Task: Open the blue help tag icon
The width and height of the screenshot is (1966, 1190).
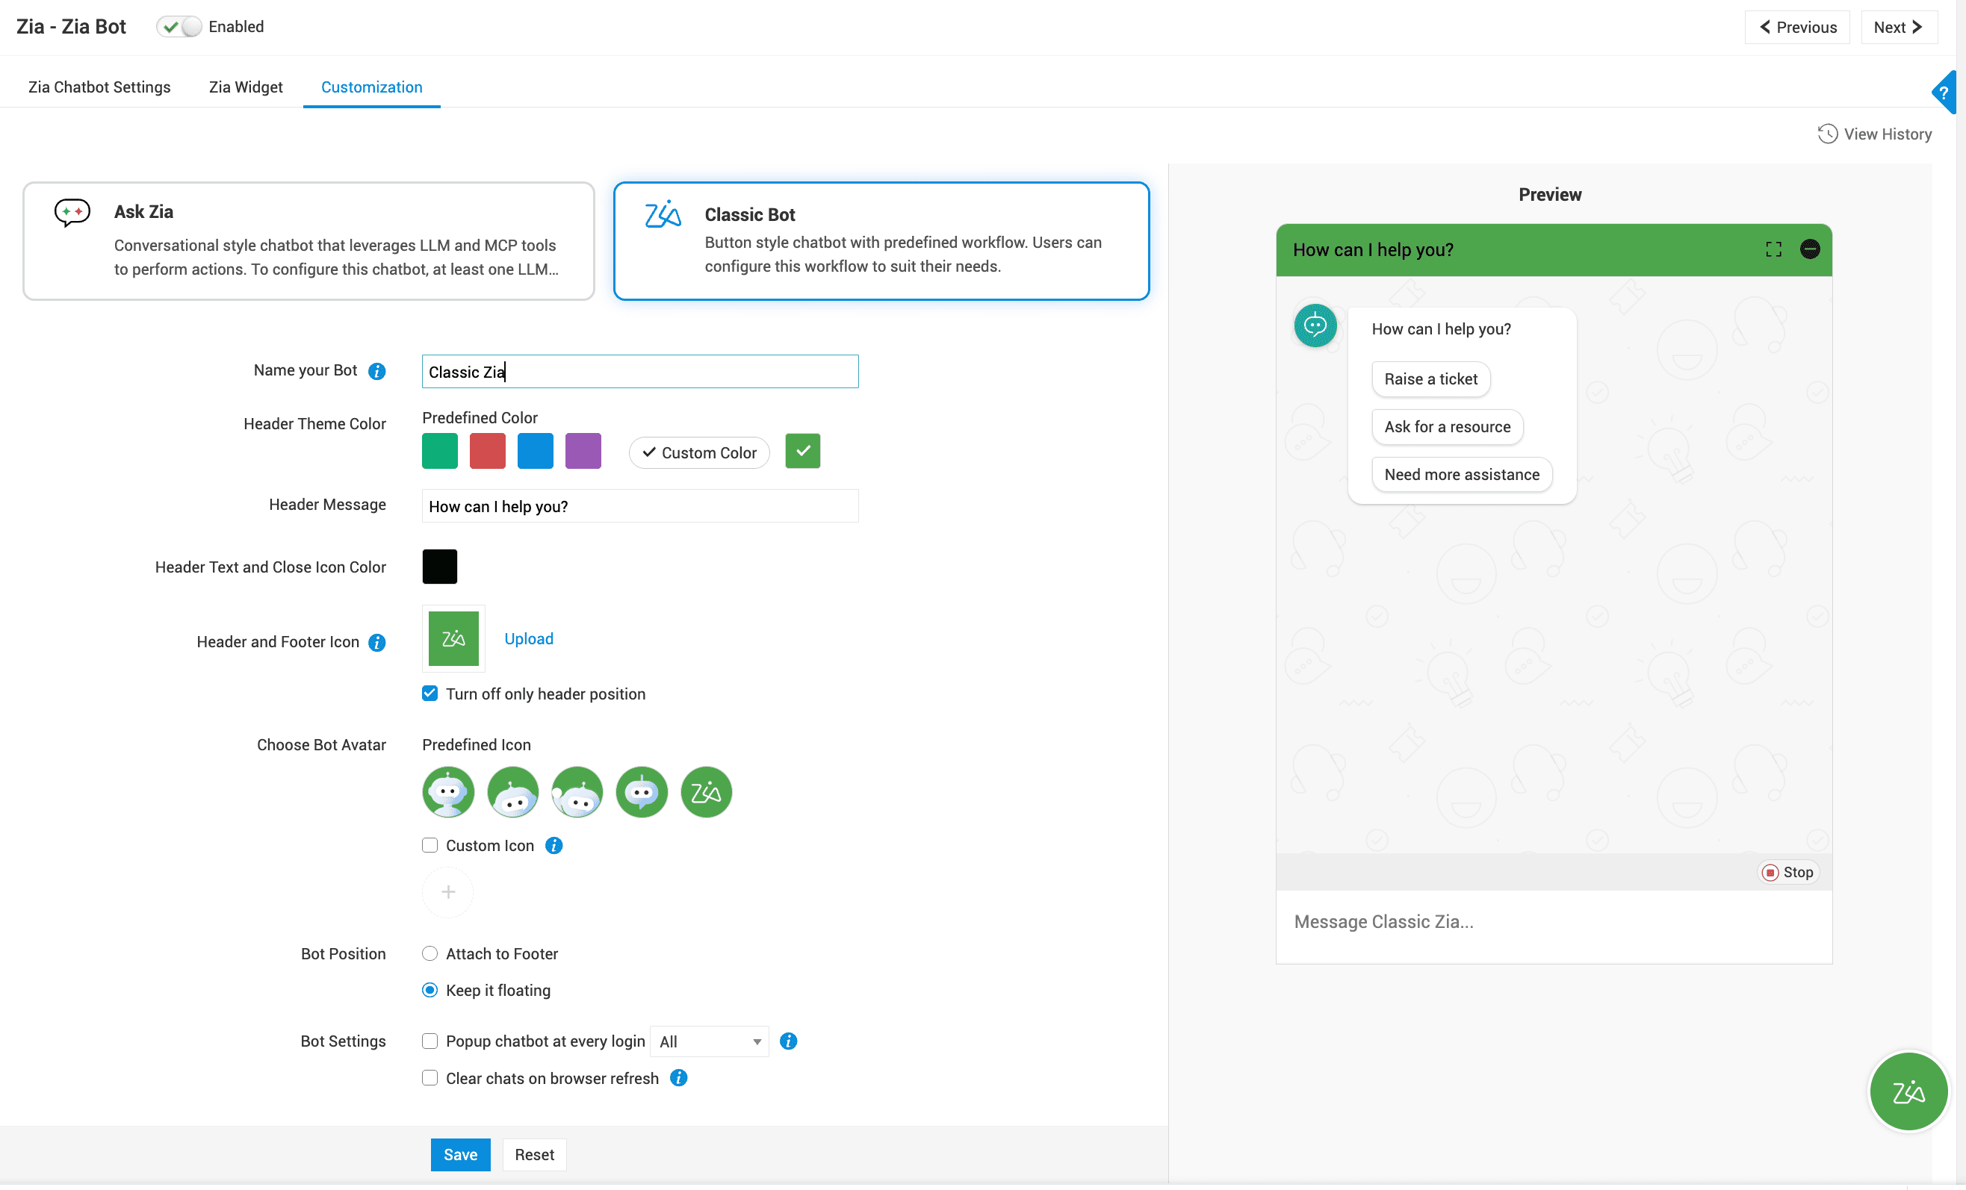Action: click(1944, 93)
